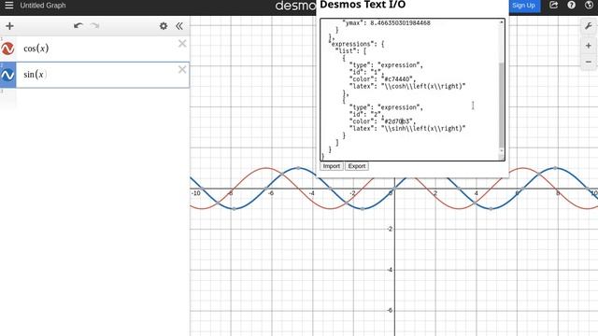The image size is (598, 336).
Task: Delete the cos(x) expression
Action: click(182, 44)
